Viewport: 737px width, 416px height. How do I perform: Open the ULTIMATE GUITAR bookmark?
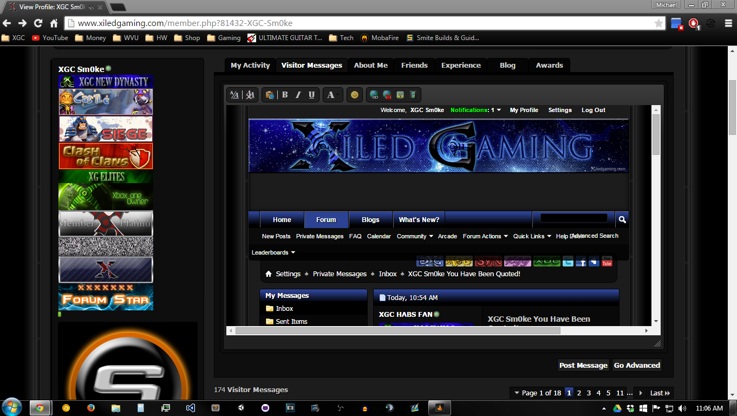(285, 38)
